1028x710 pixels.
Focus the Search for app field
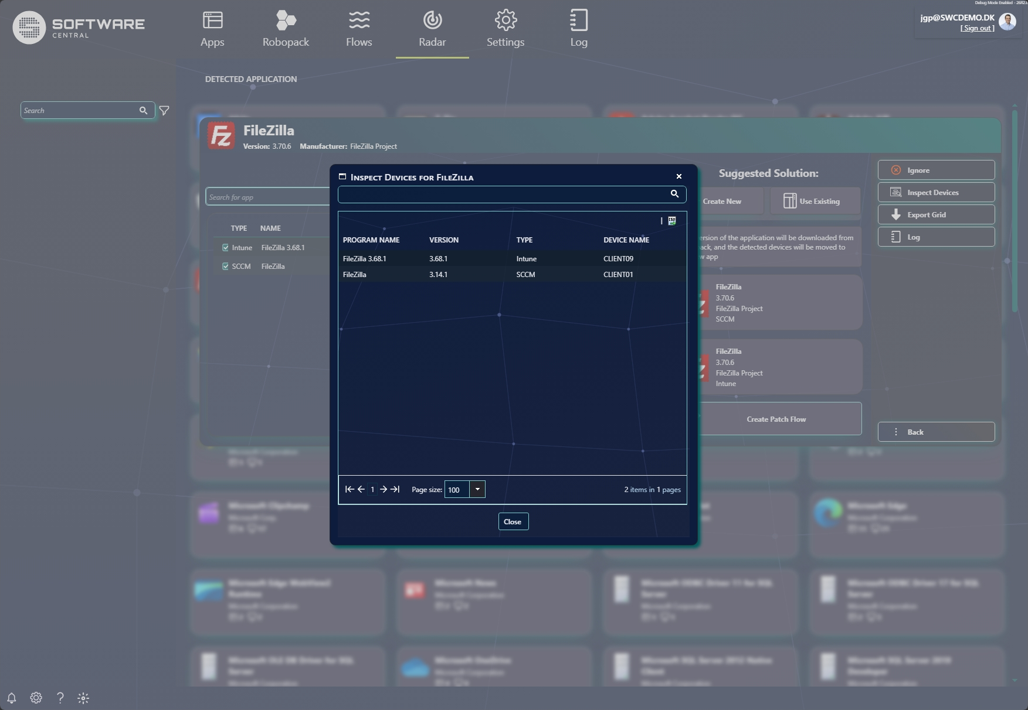coord(268,197)
